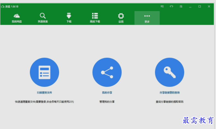Click the 扫描重复文件 round document icon
This screenshot has width=216, height=129.
click(45, 72)
